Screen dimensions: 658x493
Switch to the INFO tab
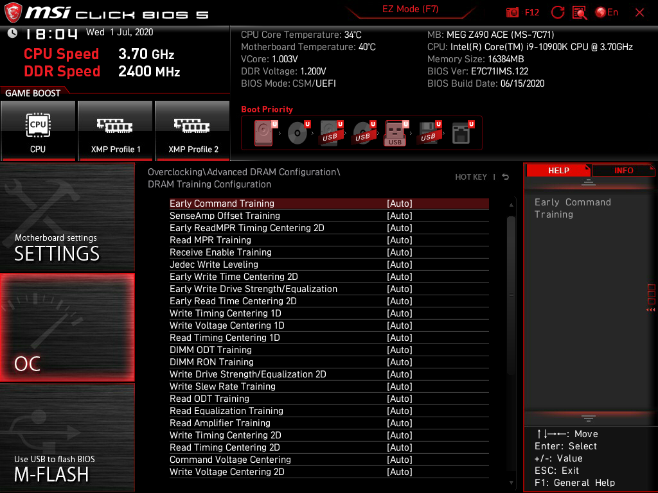tap(623, 170)
